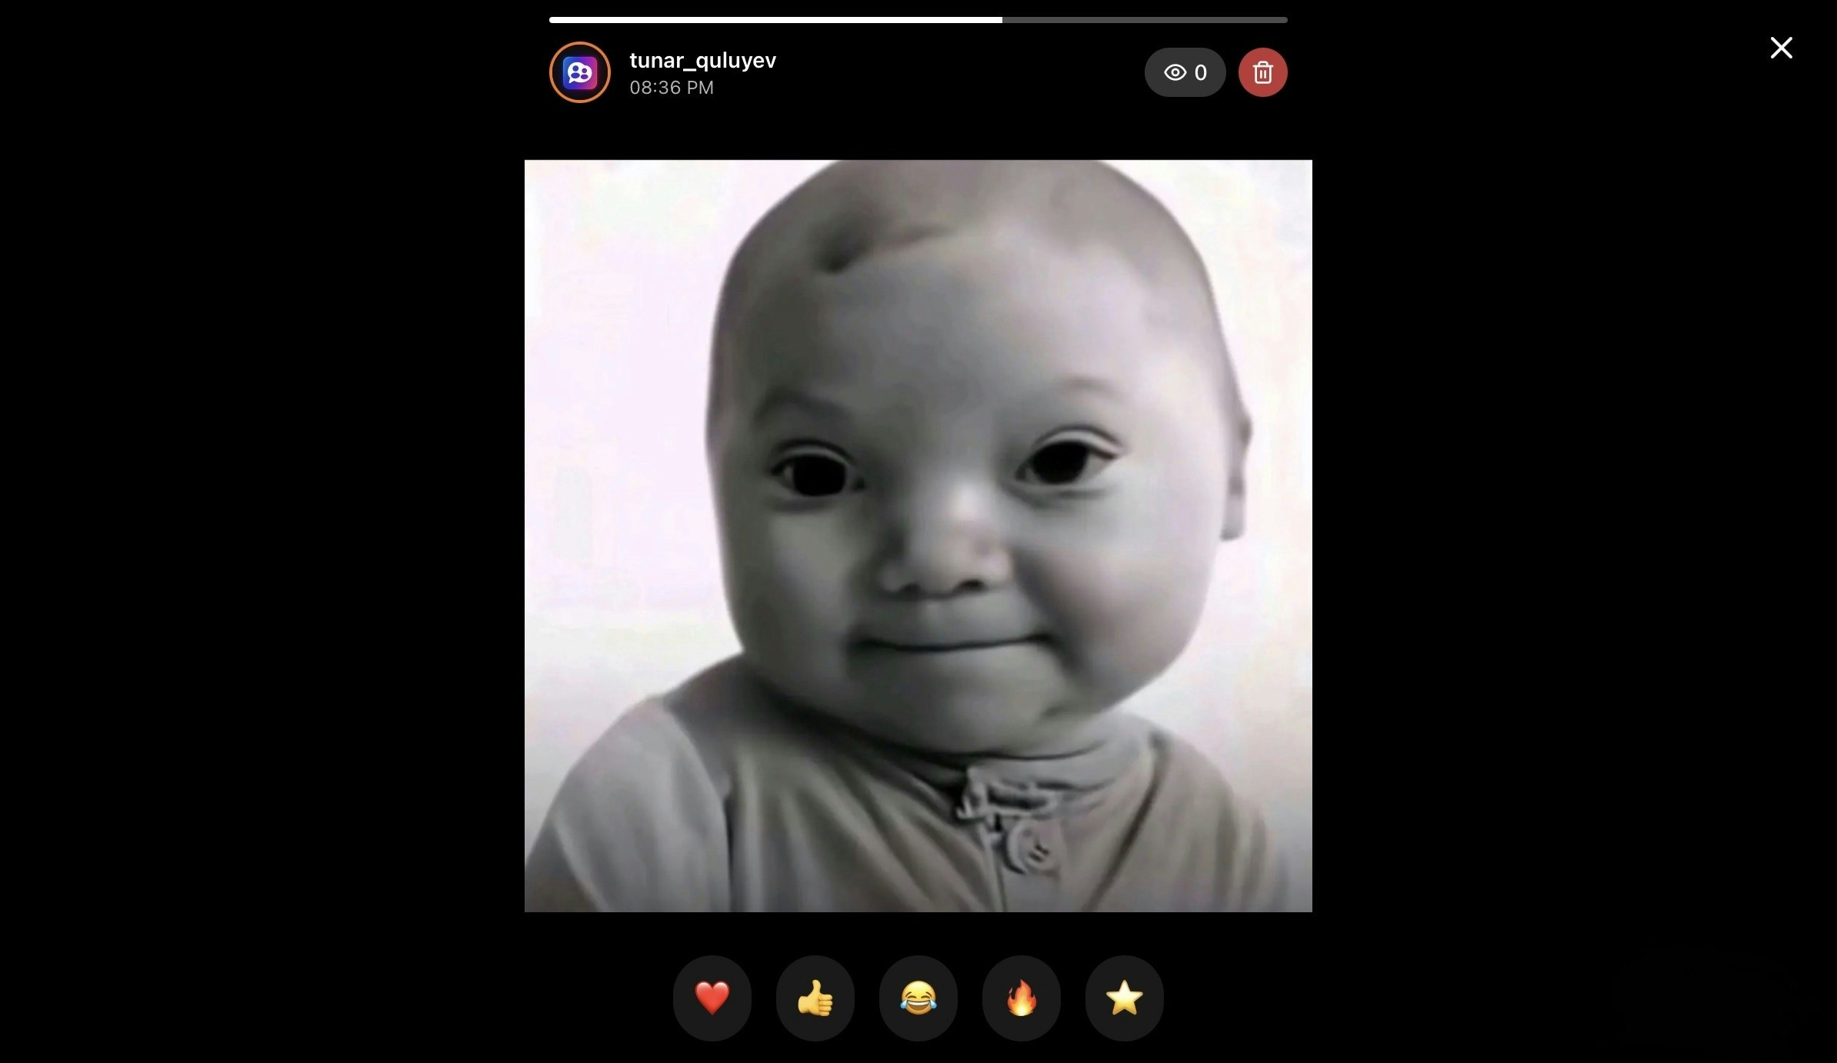
Task: Click the tunar_quluyev profile avatar
Action: coord(579,72)
